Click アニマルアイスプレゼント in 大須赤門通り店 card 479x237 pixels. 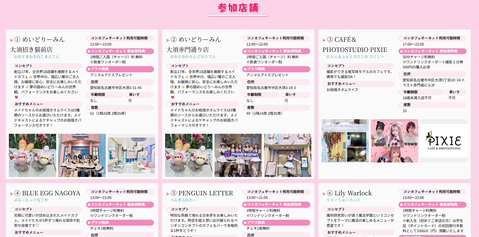tap(267, 75)
